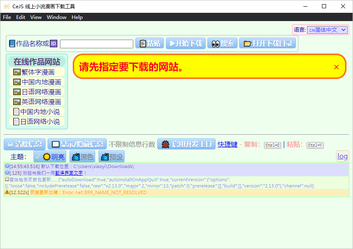Click the picture icon beside 繁体字漫画
The width and height of the screenshot is (353, 249).
pos(17,72)
